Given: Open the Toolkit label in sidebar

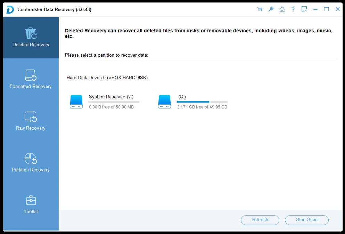Looking at the screenshot, I should coord(31,211).
